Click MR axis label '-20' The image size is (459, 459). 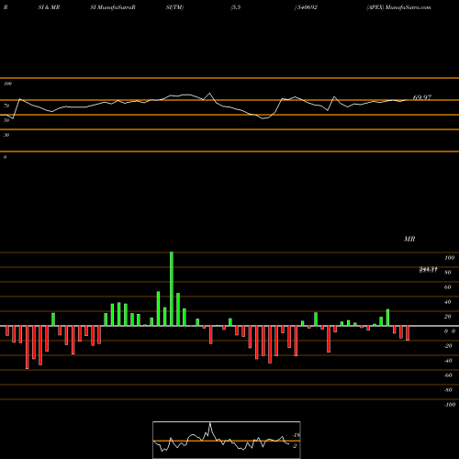point(448,346)
